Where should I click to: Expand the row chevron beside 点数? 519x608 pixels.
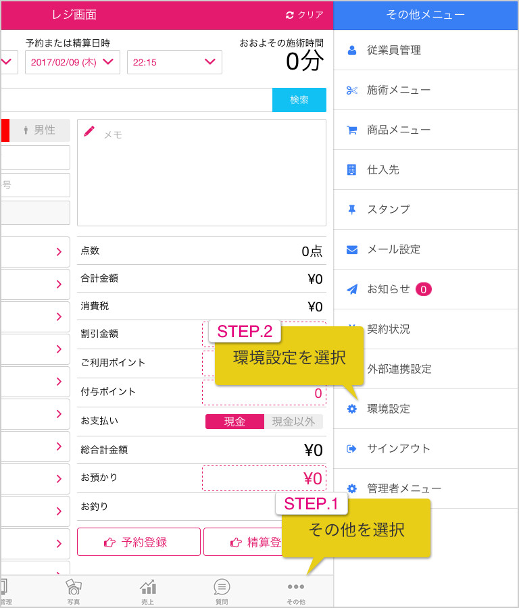pyautogui.click(x=59, y=252)
